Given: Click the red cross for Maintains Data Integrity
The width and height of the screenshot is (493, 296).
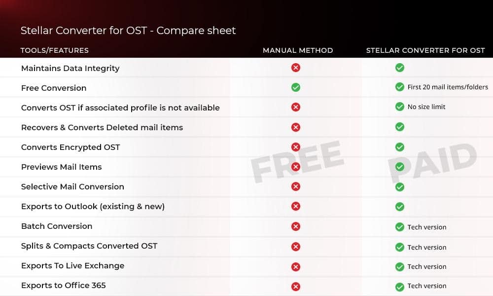Looking at the screenshot, I should 295,68.
